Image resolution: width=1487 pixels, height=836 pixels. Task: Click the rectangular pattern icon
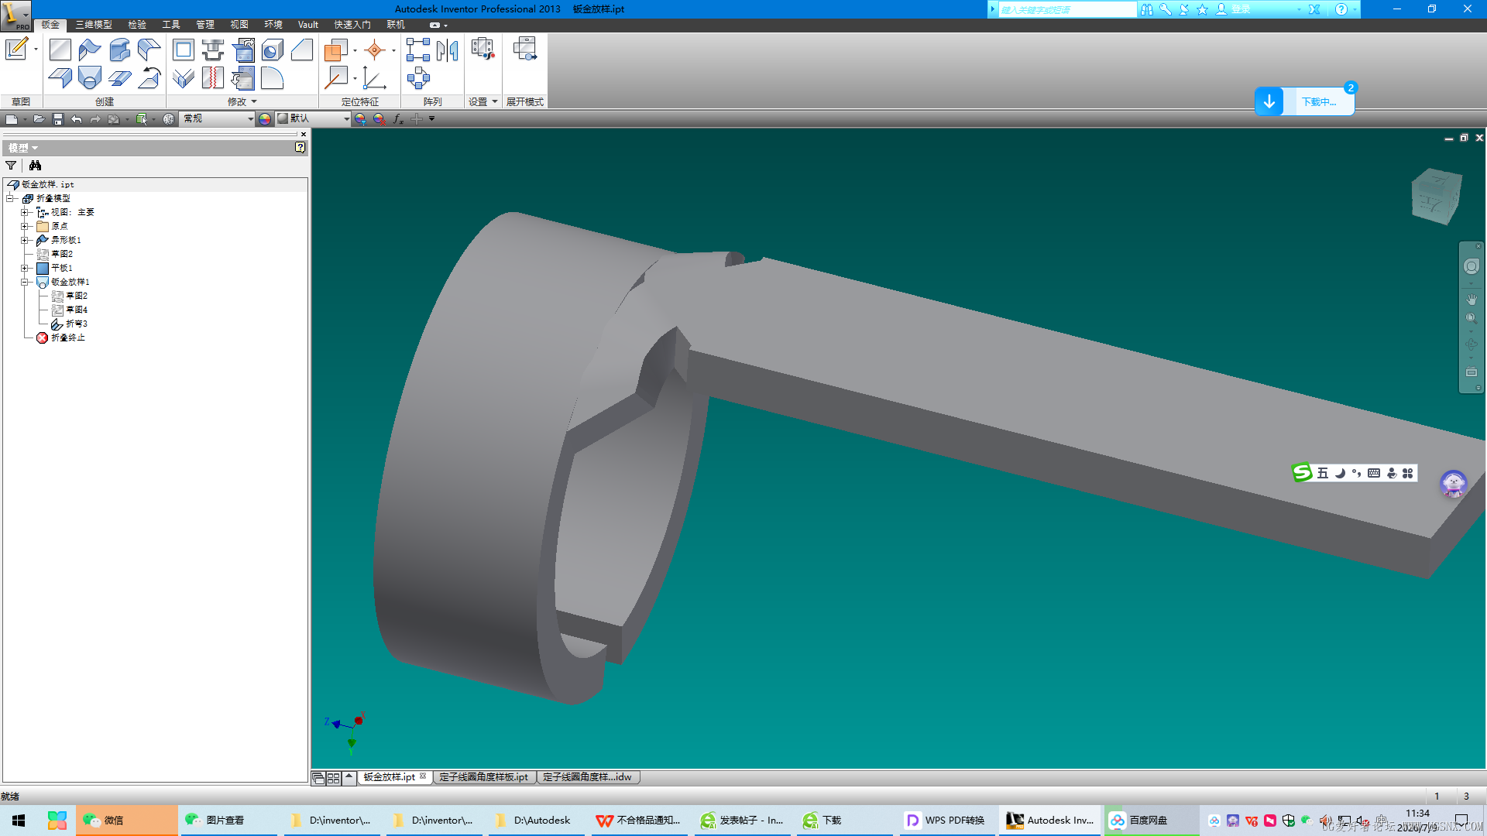coord(417,50)
